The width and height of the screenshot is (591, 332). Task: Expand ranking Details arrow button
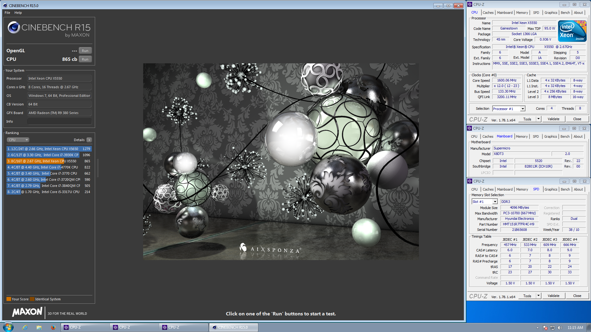(89, 140)
